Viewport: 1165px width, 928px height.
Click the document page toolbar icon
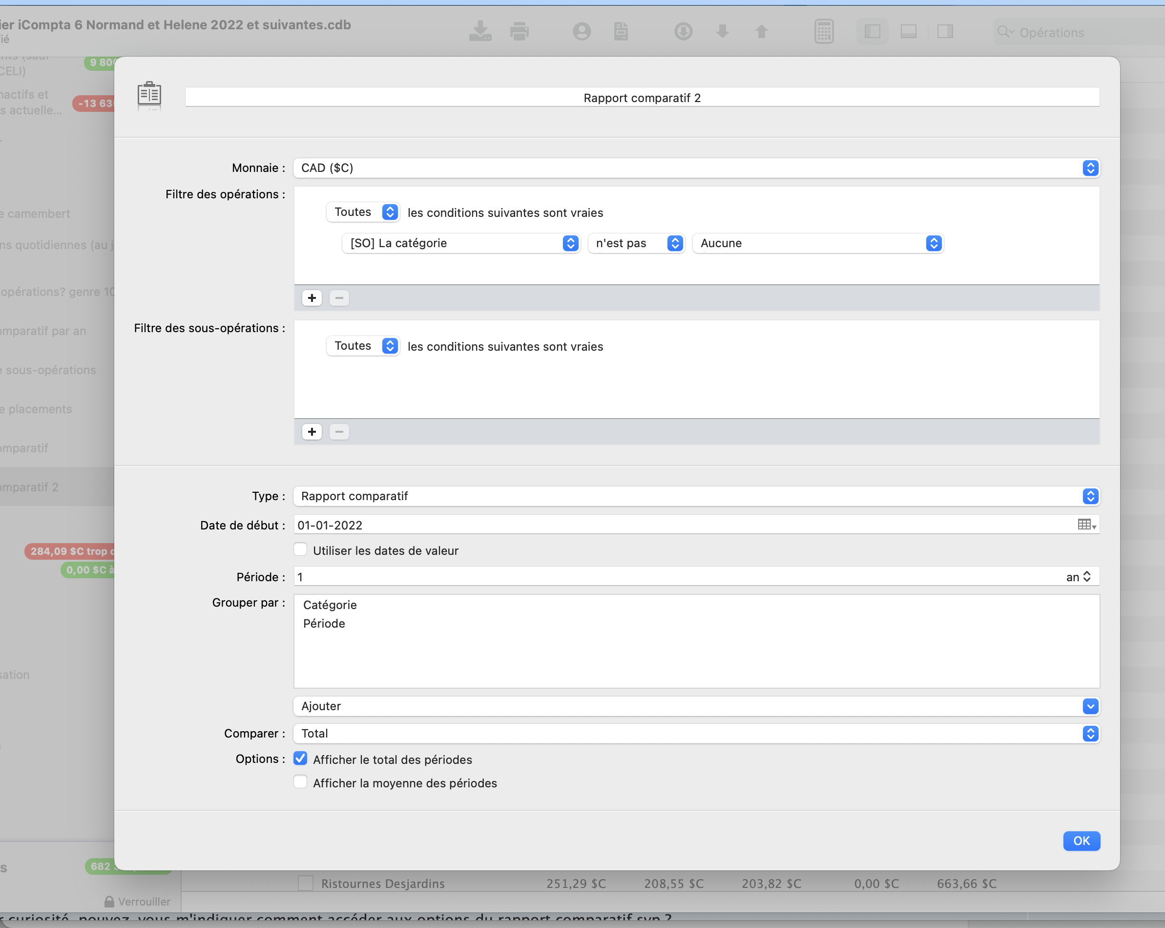point(621,31)
